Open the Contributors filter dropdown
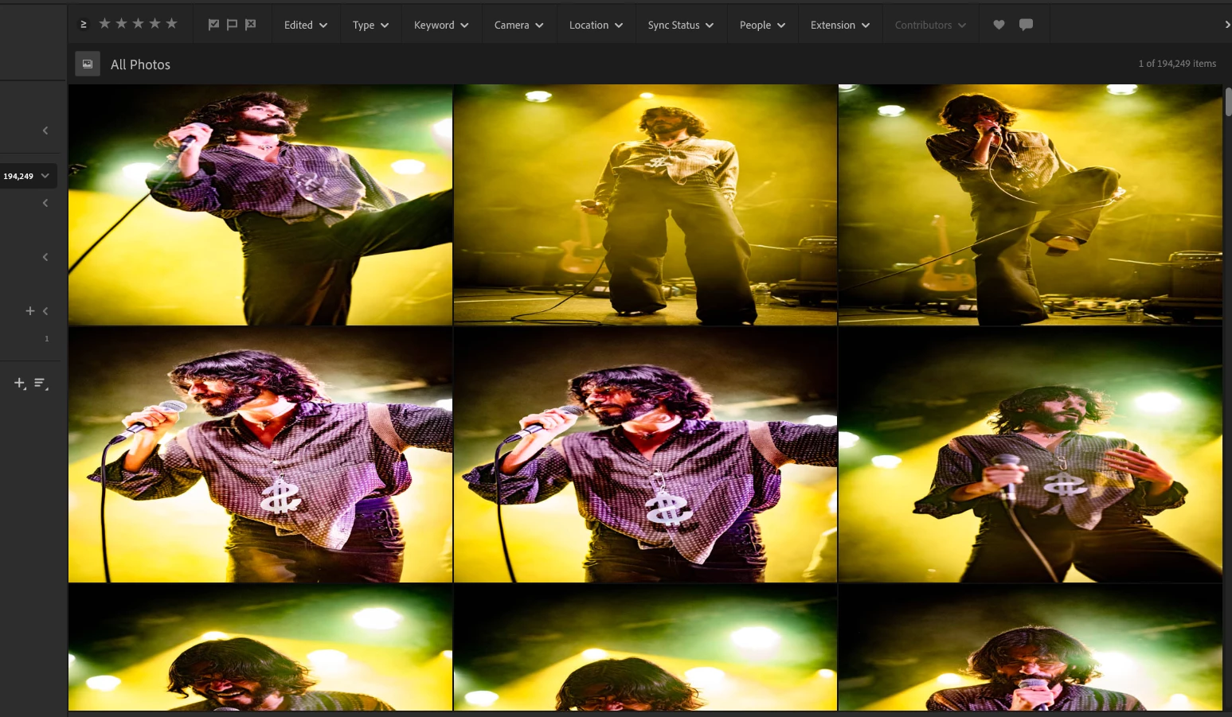The width and height of the screenshot is (1232, 717). pyautogui.click(x=930, y=25)
